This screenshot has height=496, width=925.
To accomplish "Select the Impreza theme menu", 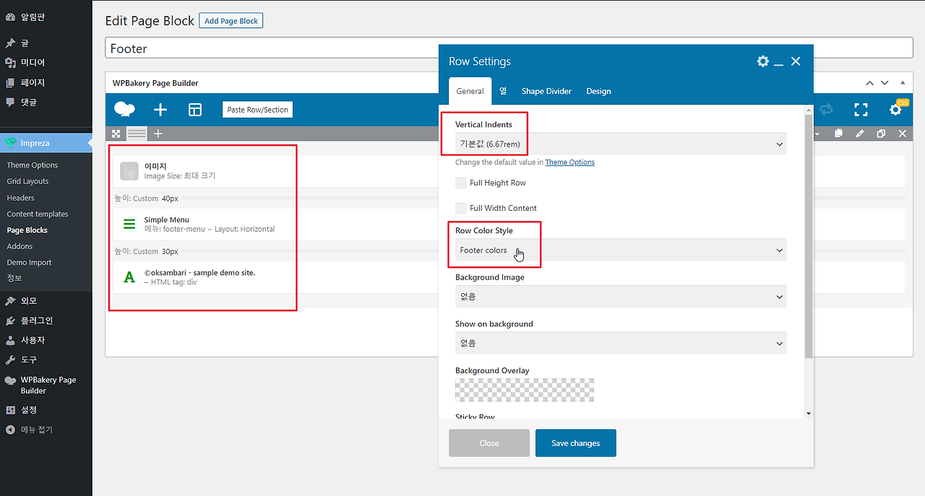I will click(46, 143).
